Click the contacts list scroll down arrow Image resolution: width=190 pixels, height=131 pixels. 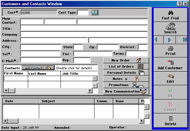pos(95,86)
